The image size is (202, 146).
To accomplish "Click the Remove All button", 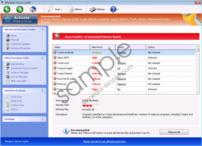I will (174, 132).
